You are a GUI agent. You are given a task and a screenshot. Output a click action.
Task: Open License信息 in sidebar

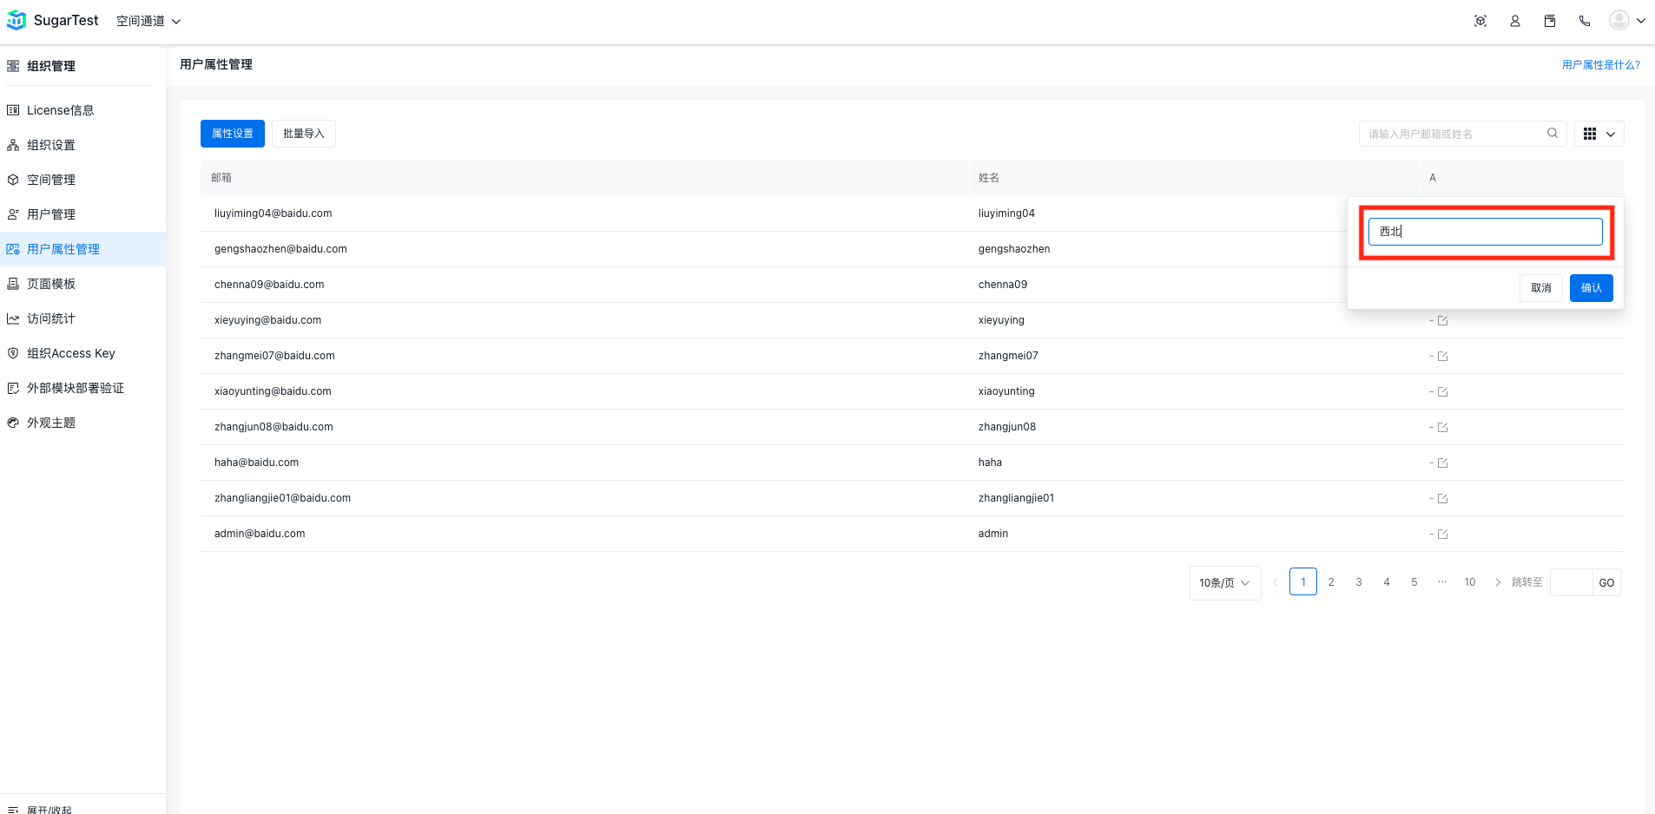click(82, 110)
